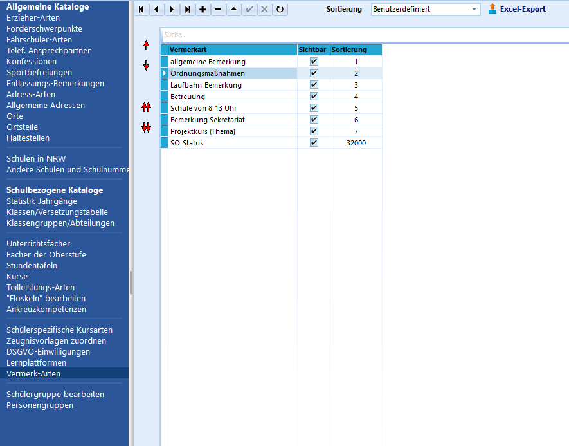Toggle Sichtbar for Bemerkung Sekretariat

[314, 120]
